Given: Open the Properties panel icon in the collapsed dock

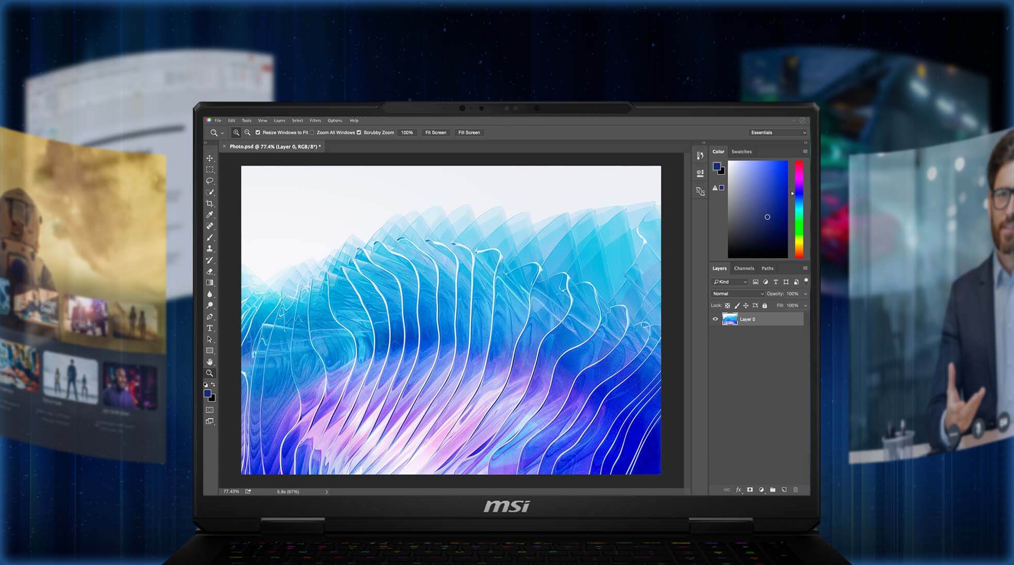Looking at the screenshot, I should coord(700,174).
